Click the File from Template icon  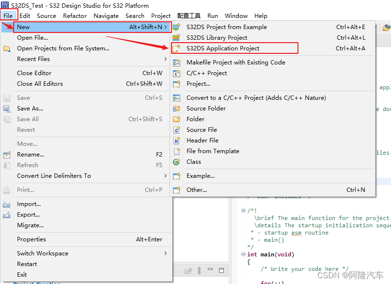pyautogui.click(x=176, y=151)
